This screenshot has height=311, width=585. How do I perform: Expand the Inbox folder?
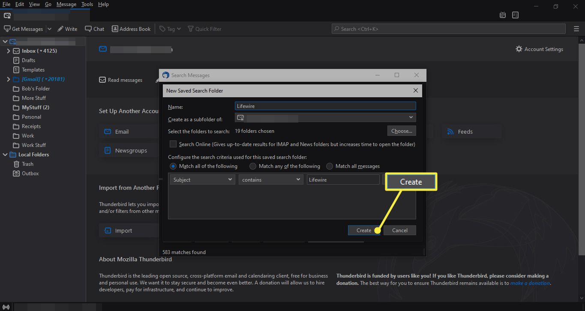[x=8, y=51]
